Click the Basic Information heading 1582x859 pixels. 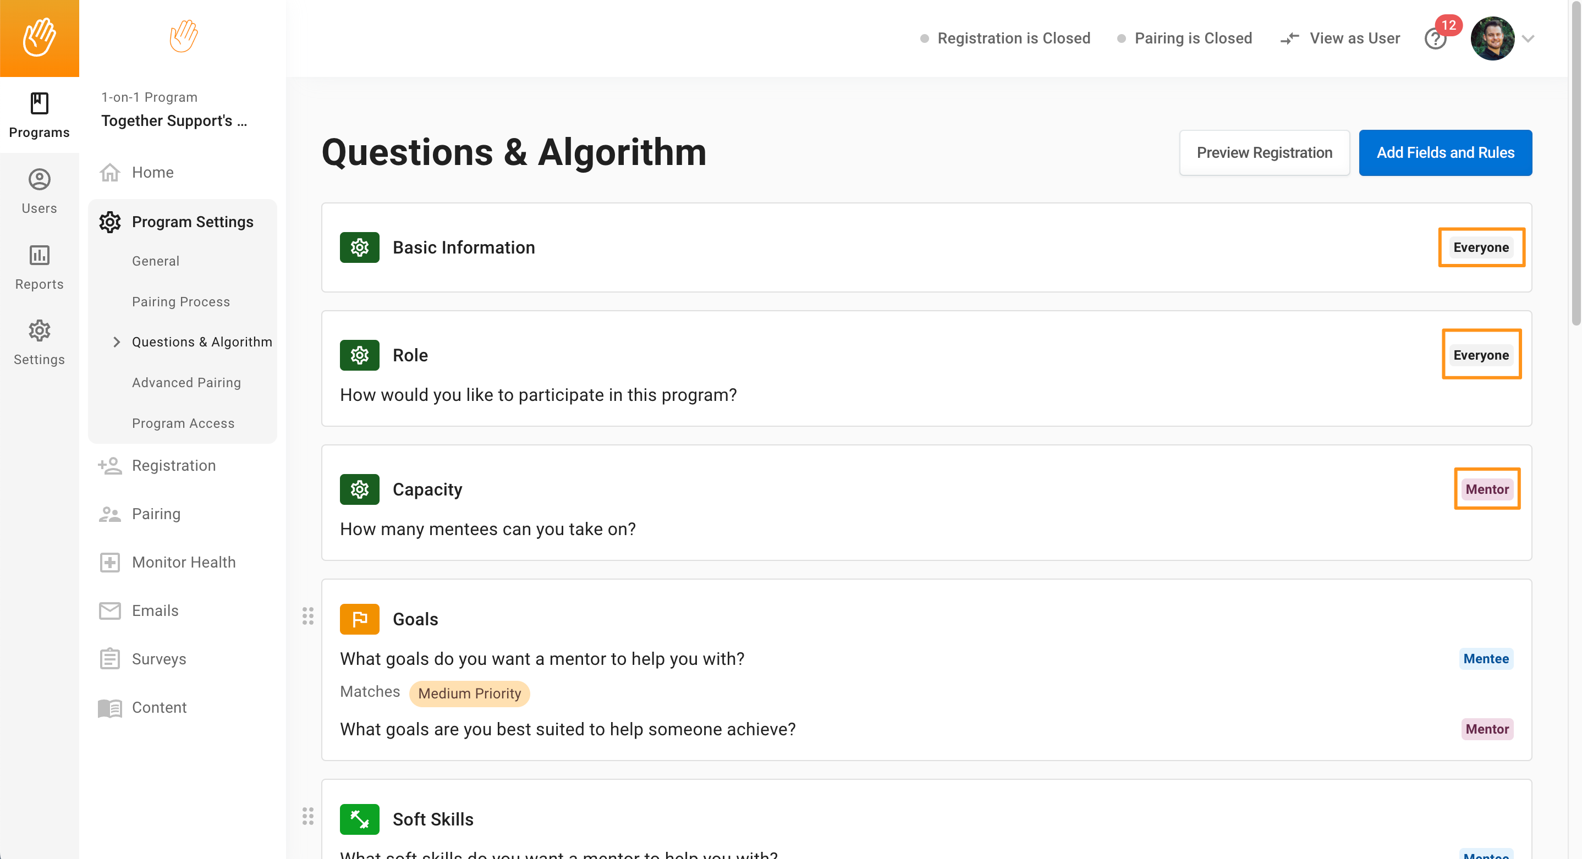[x=464, y=247]
